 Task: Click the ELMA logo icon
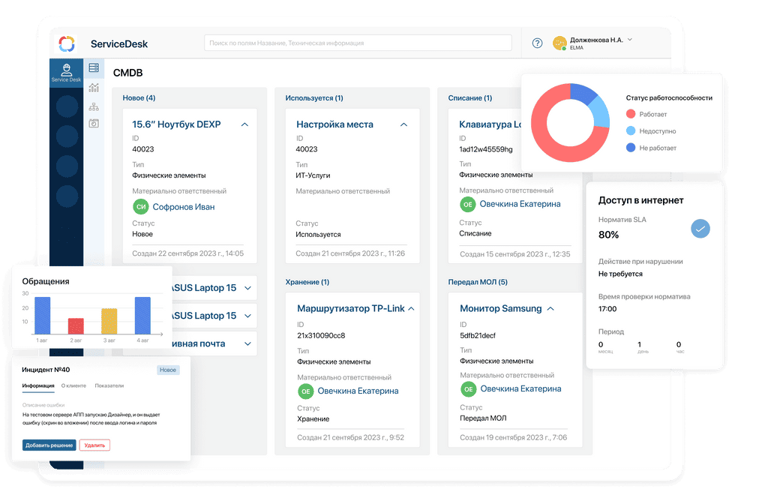tap(67, 43)
